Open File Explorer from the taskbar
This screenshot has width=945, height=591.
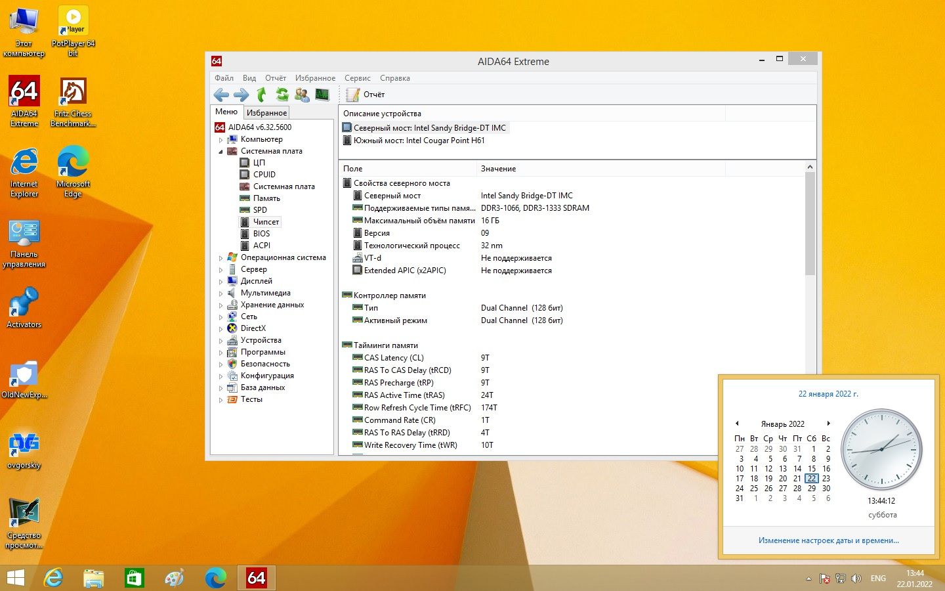pyautogui.click(x=94, y=578)
